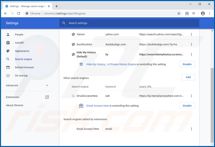
Task: Expand the Advanced settings section
Action: pyautogui.click(x=27, y=85)
